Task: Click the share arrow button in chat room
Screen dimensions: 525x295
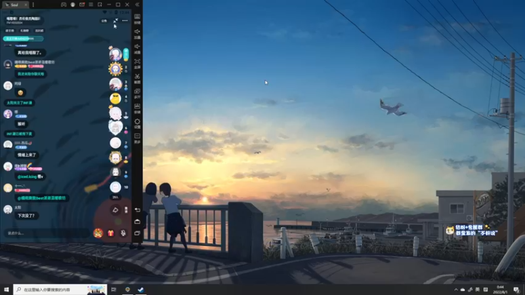Action: 115,210
